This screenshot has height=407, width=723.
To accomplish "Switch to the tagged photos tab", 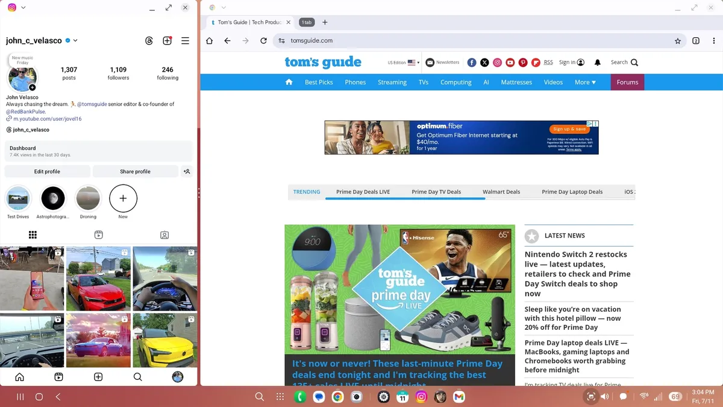I will click(x=164, y=235).
